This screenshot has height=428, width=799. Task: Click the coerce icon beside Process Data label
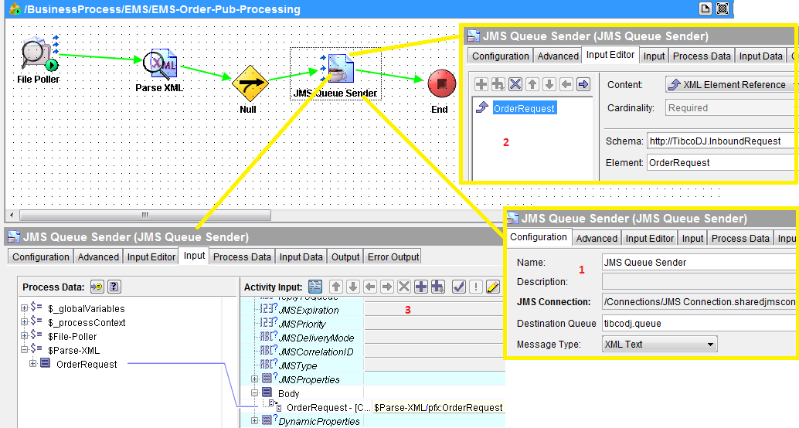pos(97,287)
